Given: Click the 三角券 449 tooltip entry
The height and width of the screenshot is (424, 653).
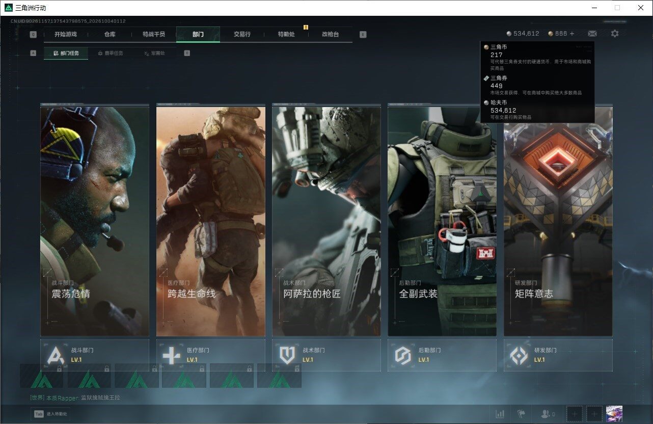Looking at the screenshot, I should coord(537,85).
